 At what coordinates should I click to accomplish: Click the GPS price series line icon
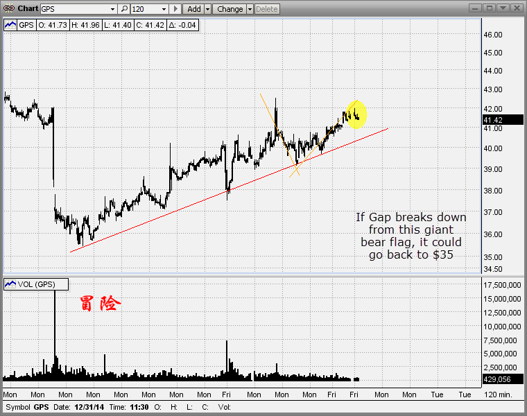[x=10, y=25]
